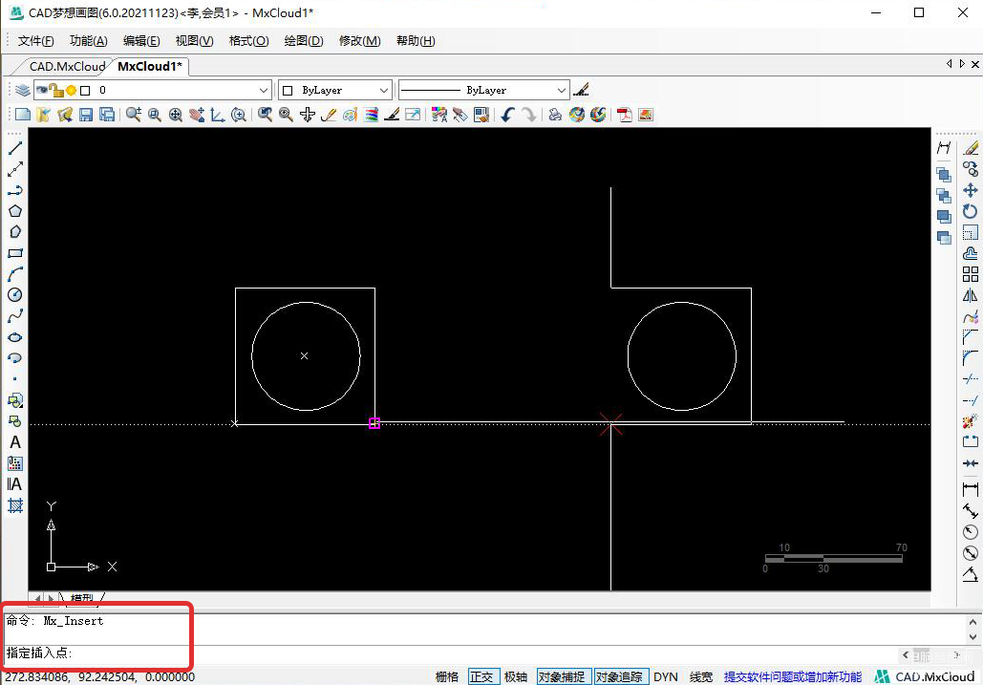Open the Layer manager icon

[x=23, y=90]
